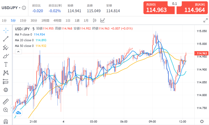The image size is (209, 125).
Task: Switch to the 1日 timeframe
Action: click(68, 21)
